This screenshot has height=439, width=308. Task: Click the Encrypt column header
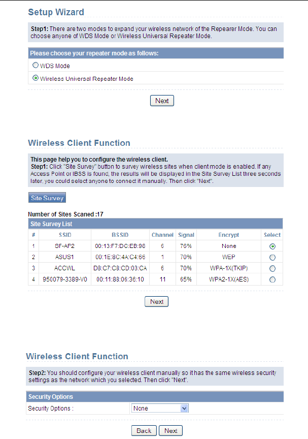(x=229, y=235)
